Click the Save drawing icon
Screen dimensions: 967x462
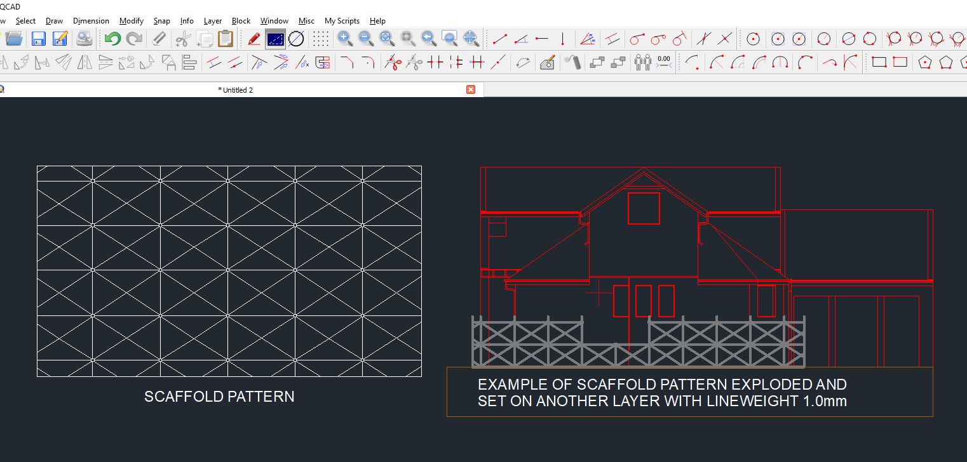[38, 39]
